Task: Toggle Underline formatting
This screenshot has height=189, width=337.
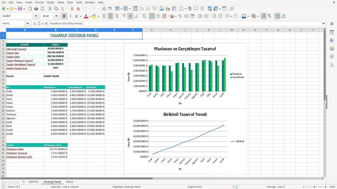Action: [76, 16]
